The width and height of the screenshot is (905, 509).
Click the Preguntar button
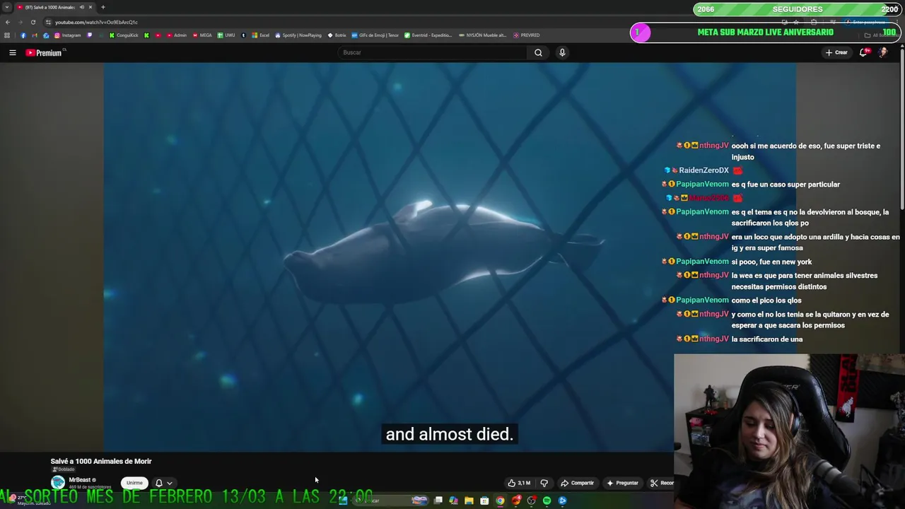coord(622,483)
